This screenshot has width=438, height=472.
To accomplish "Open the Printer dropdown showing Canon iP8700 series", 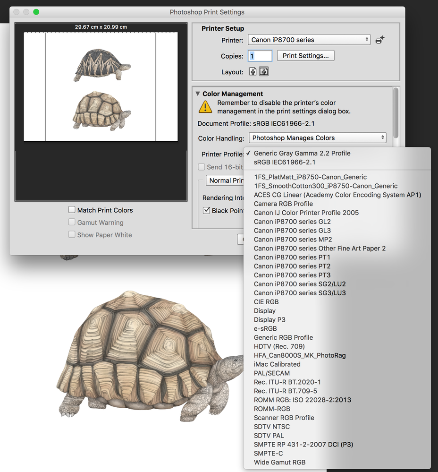I will (x=309, y=40).
